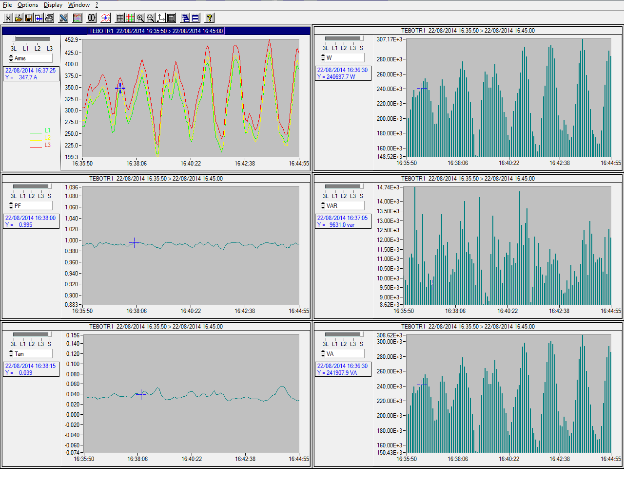
Task: Click the readout 'Y = 0.039'
Action: click(x=19, y=373)
